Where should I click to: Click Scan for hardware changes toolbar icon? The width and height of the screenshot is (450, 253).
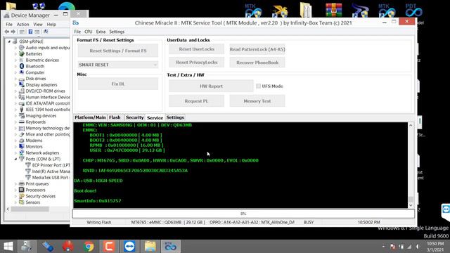(x=46, y=32)
